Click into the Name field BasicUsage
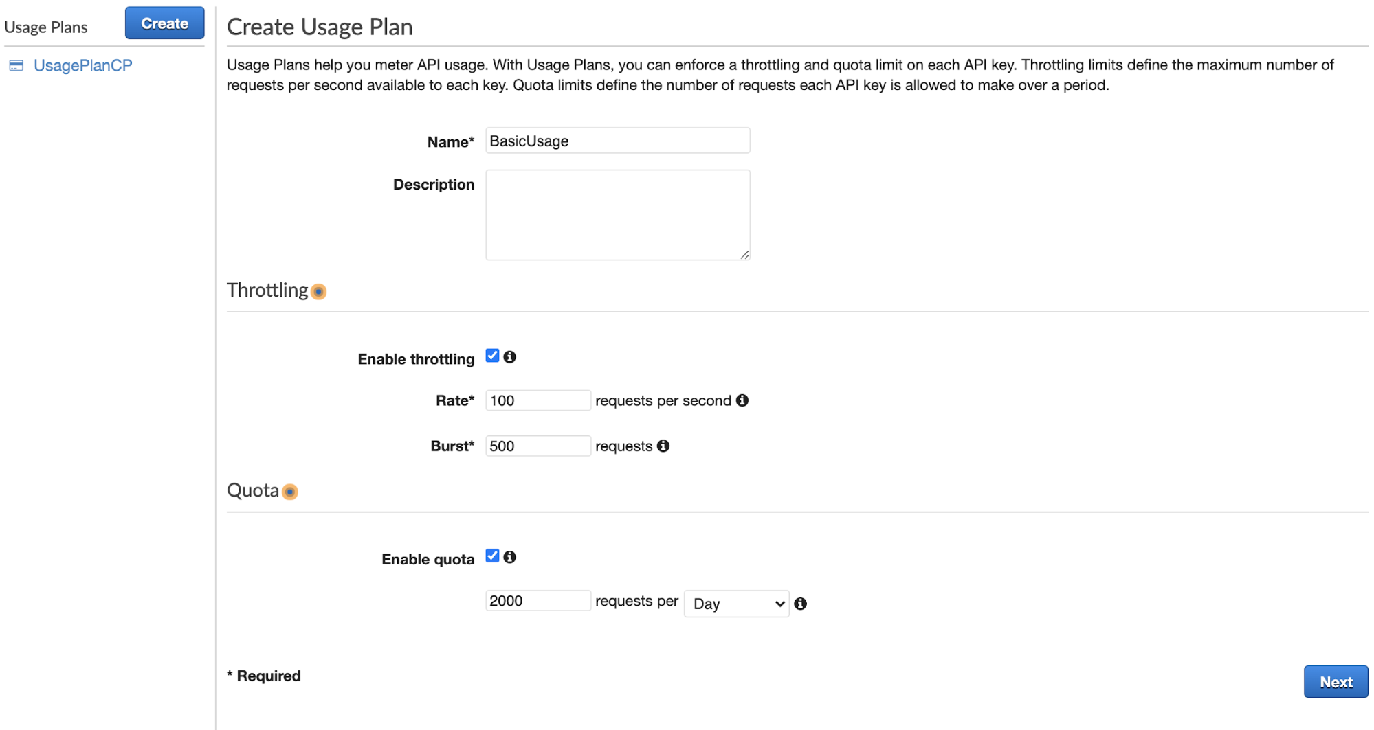 pyautogui.click(x=617, y=141)
